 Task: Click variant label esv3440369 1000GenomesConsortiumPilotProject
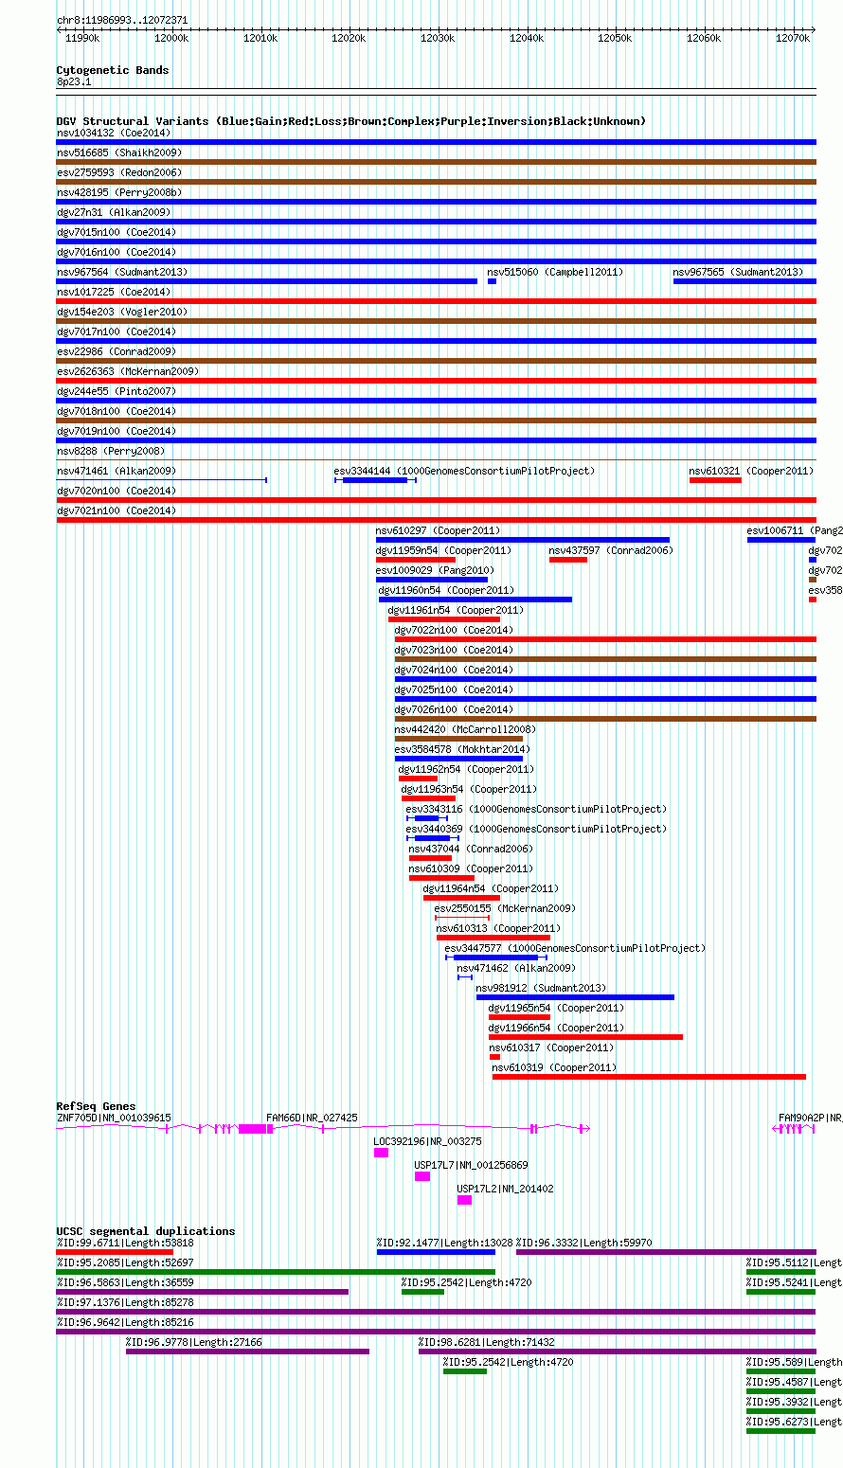(536, 829)
